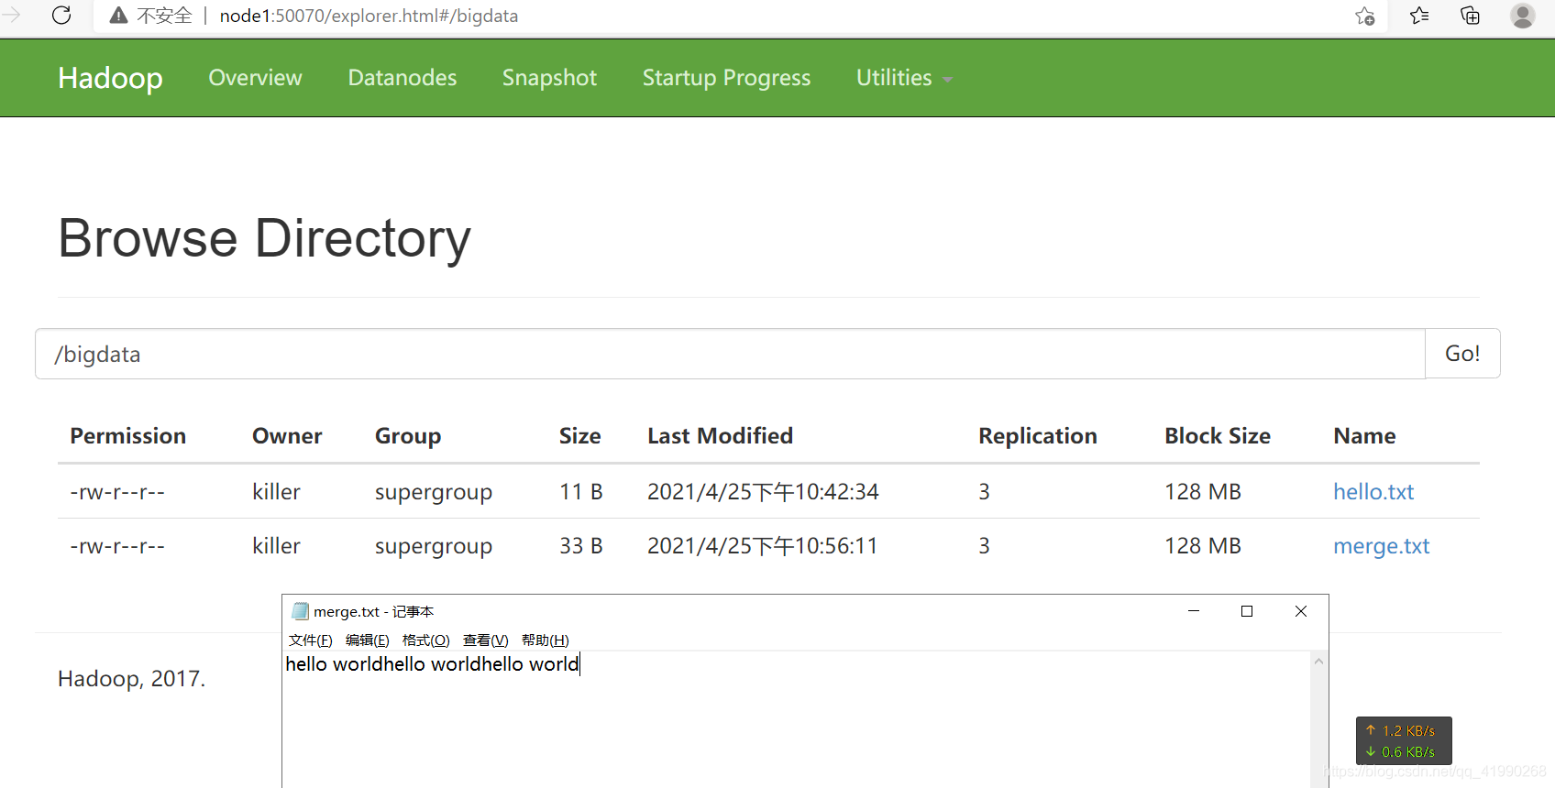This screenshot has width=1555, height=788.
Task: Open the 编辑(E) menu in Notepad
Action: [368, 640]
